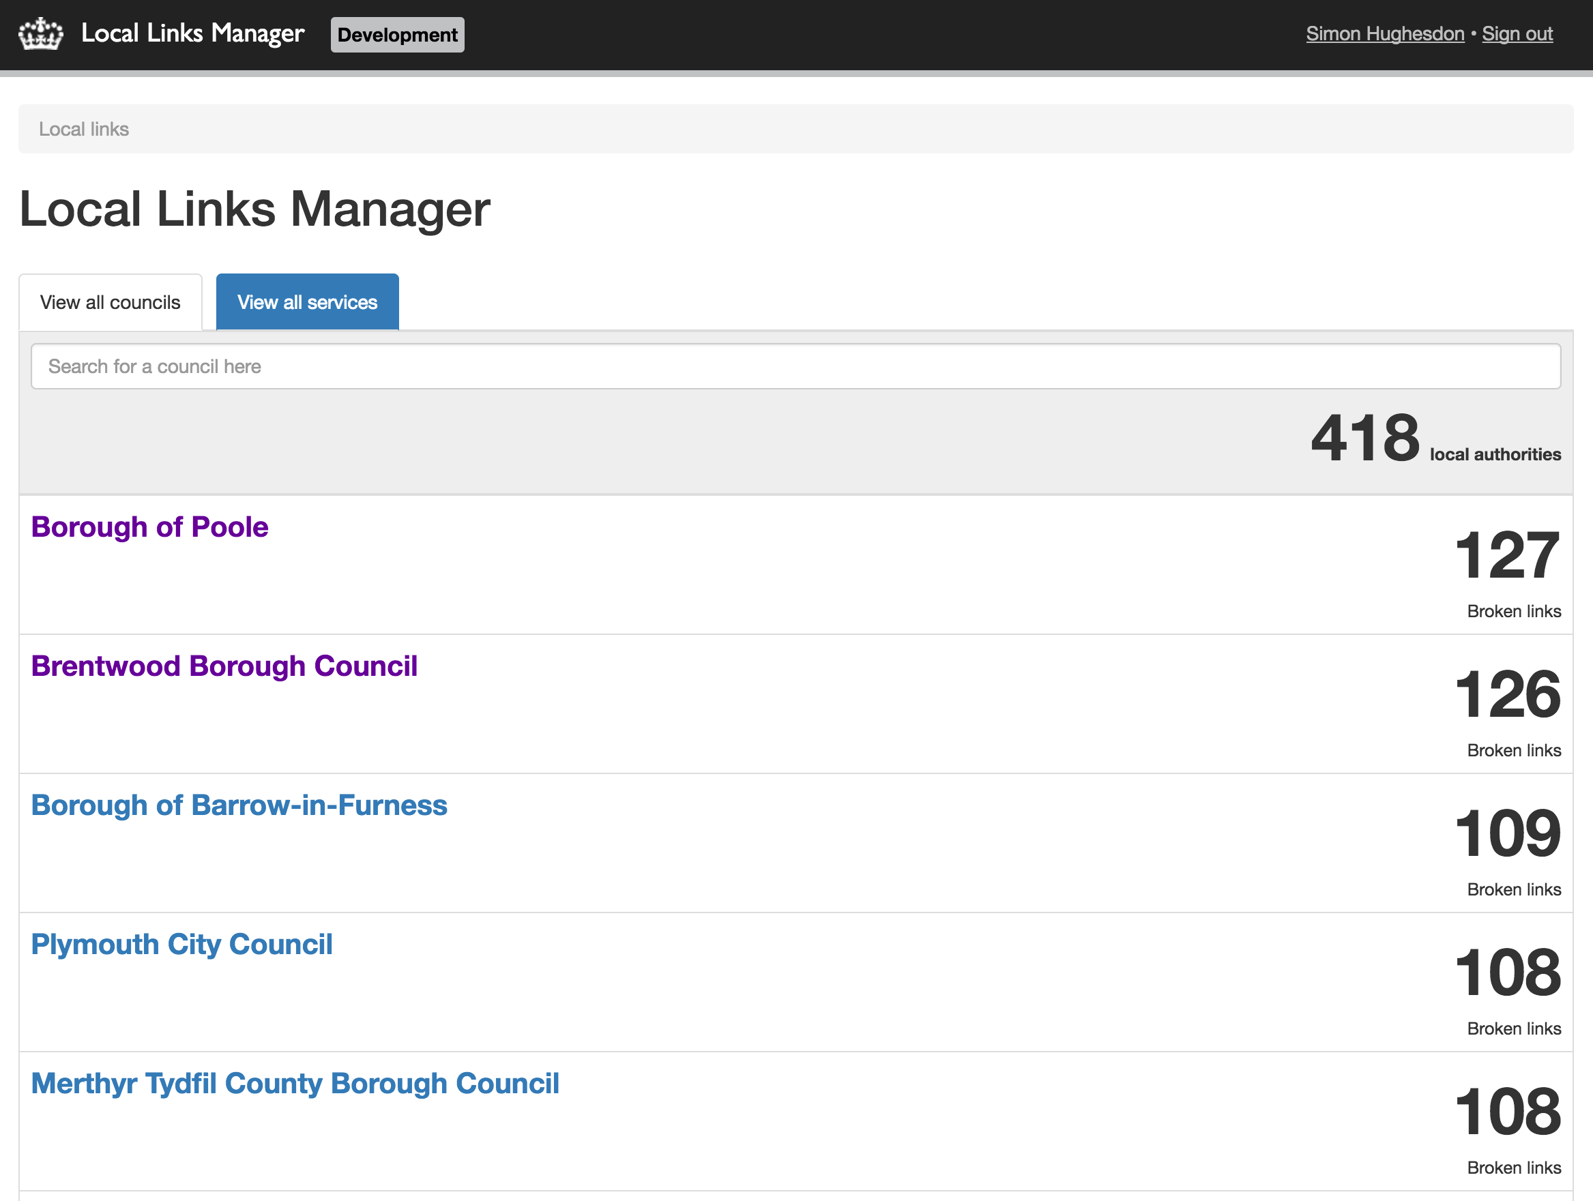Switch to View all councils tab
The width and height of the screenshot is (1593, 1201).
(111, 302)
